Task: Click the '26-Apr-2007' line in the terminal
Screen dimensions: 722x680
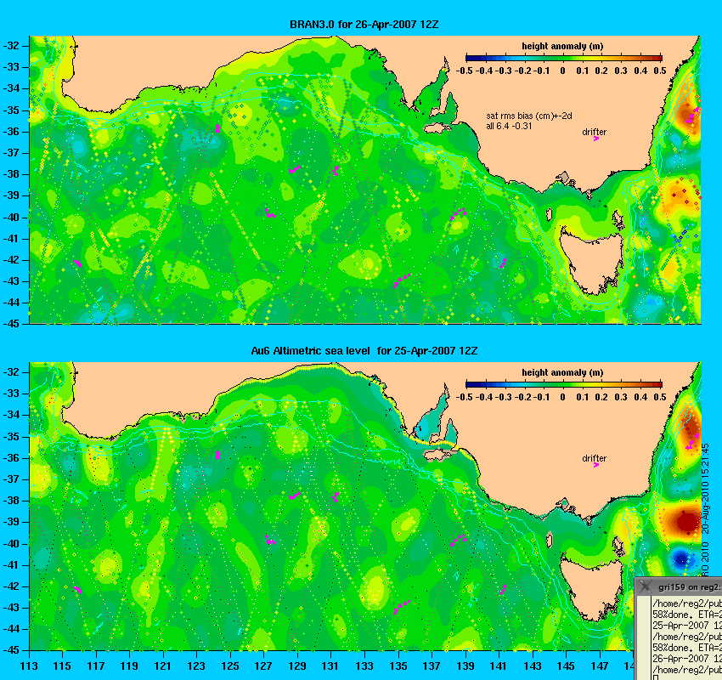Action: pyautogui.click(x=687, y=659)
